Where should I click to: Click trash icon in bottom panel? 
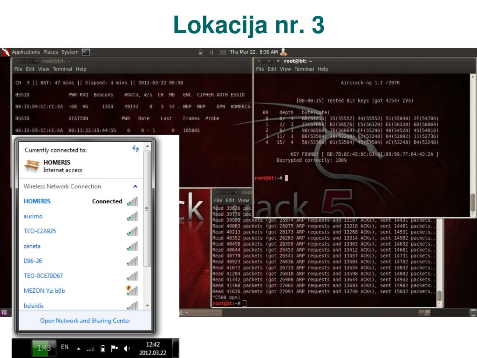[473, 312]
